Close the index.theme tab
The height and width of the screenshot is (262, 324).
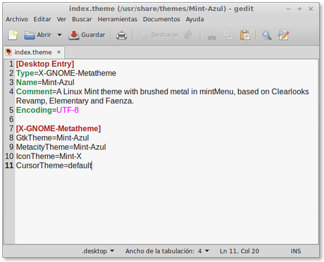pos(59,52)
